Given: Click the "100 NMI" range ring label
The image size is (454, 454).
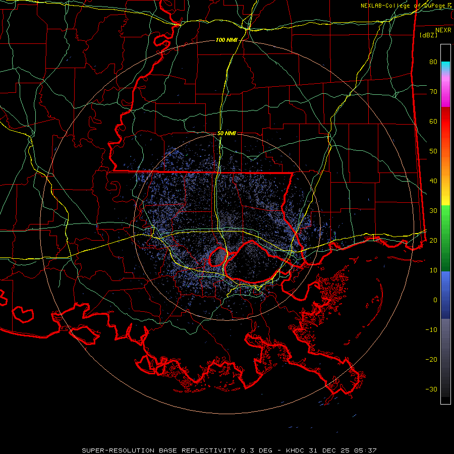Looking at the screenshot, I should [226, 40].
